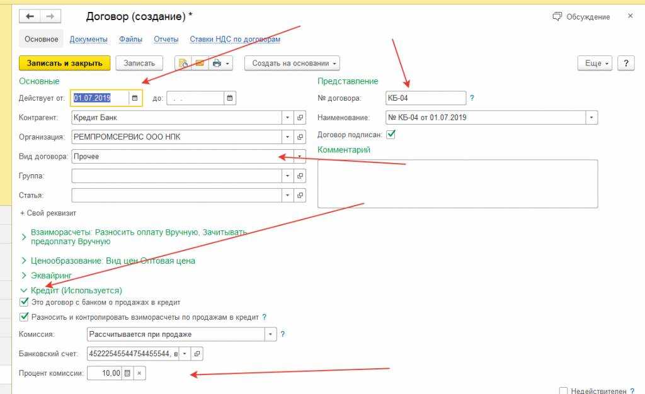Switch to the Файлы tab
Viewport: 645px width, 394px height.
pyautogui.click(x=130, y=39)
